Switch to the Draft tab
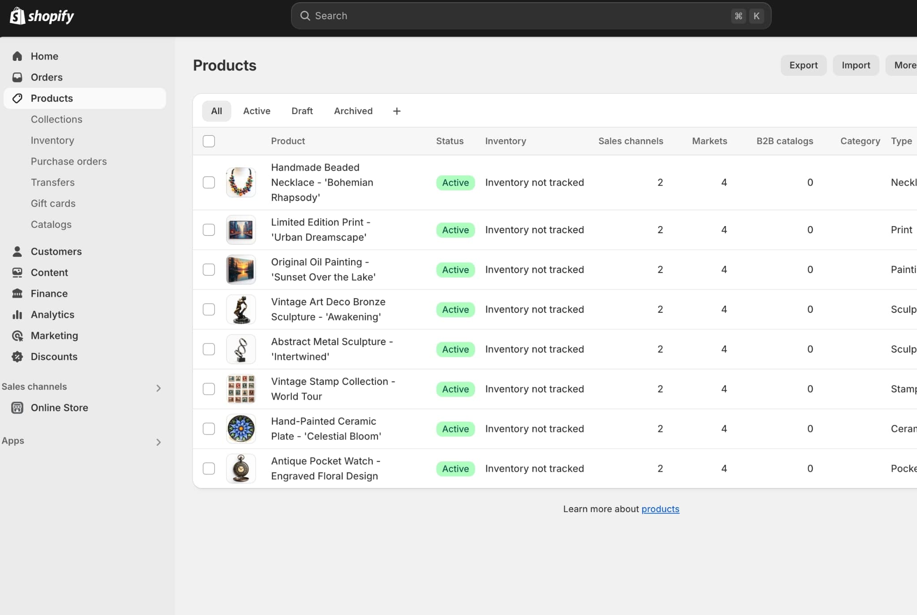 (302, 111)
